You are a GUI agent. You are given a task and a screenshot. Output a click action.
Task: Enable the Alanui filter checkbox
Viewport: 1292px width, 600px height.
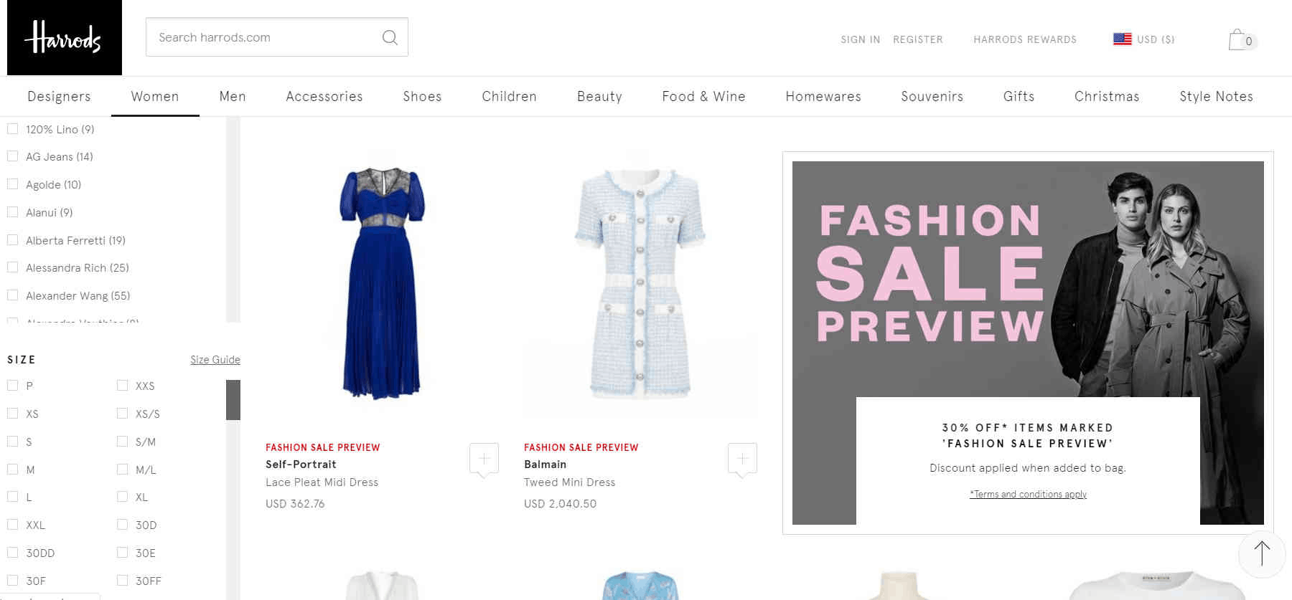pyautogui.click(x=12, y=212)
